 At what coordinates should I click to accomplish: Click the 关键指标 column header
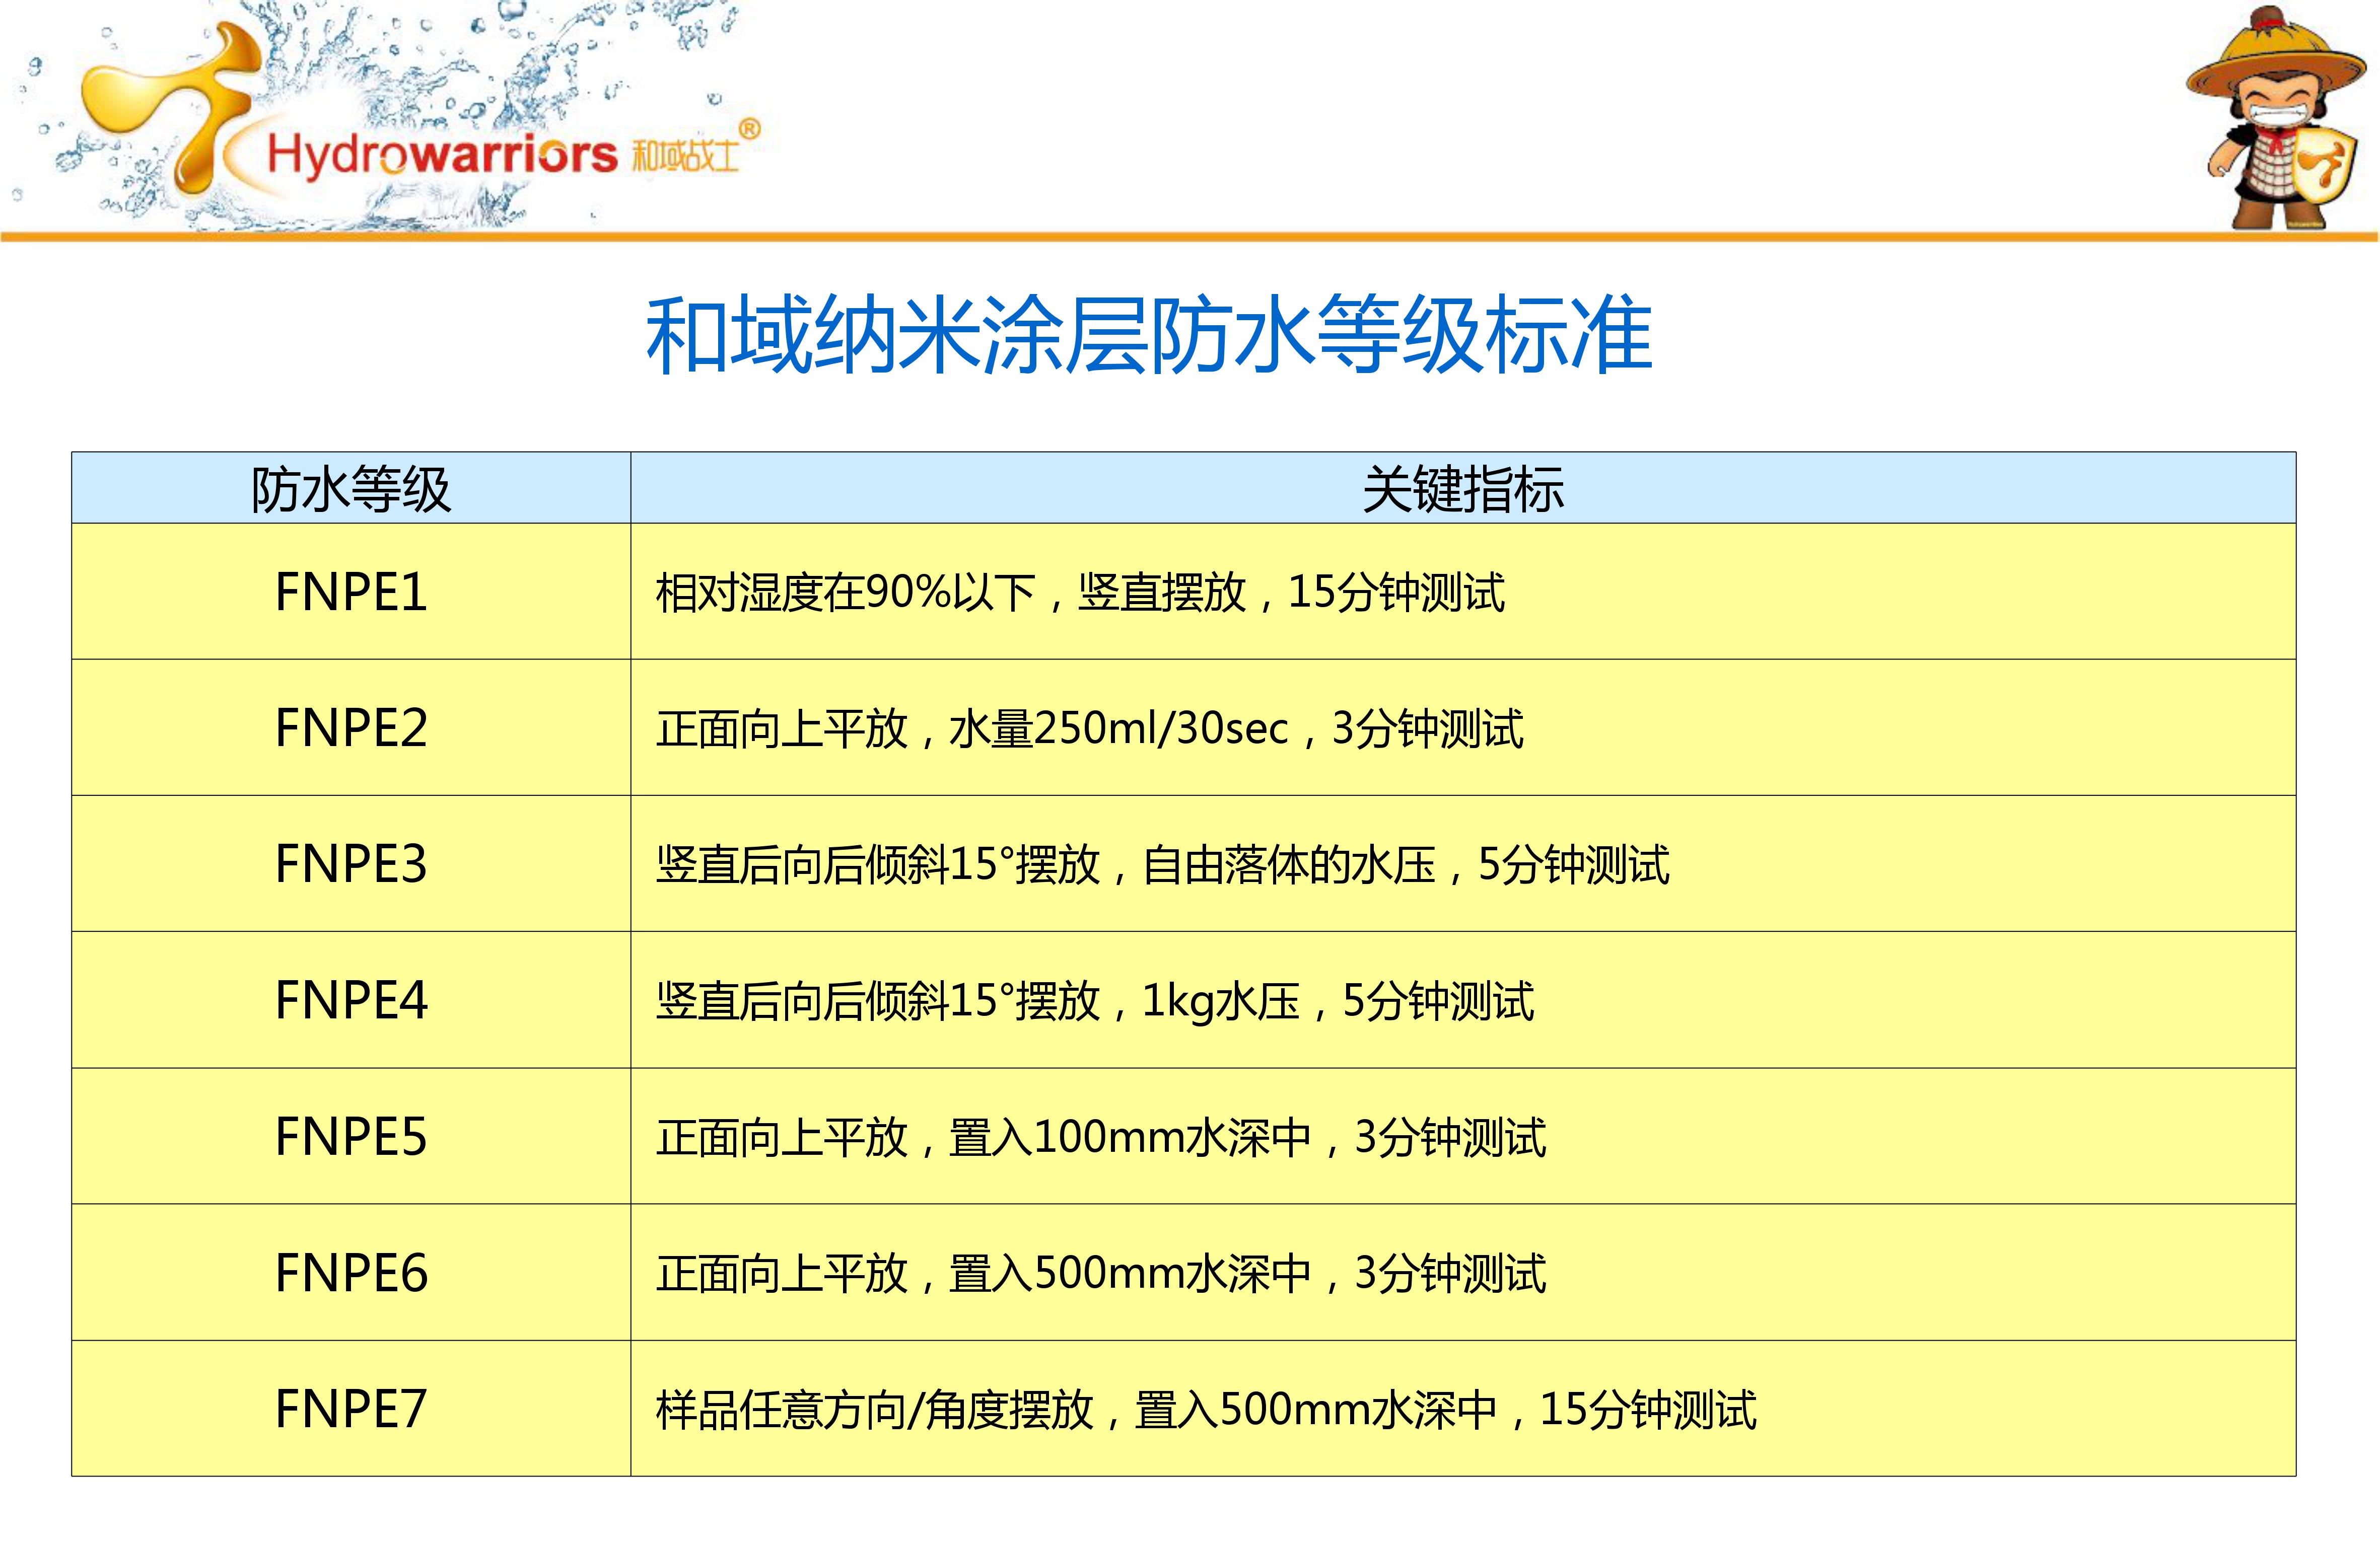[x=1463, y=489]
